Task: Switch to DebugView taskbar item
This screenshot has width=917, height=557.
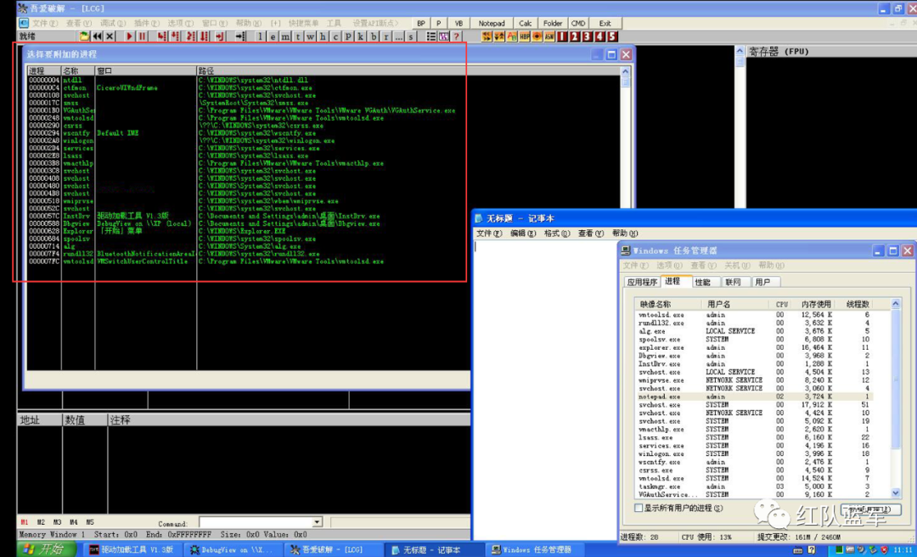Action: tap(233, 549)
